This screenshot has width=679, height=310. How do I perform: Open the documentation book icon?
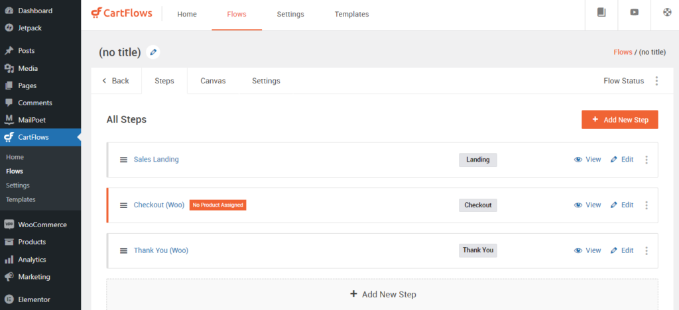coord(601,13)
